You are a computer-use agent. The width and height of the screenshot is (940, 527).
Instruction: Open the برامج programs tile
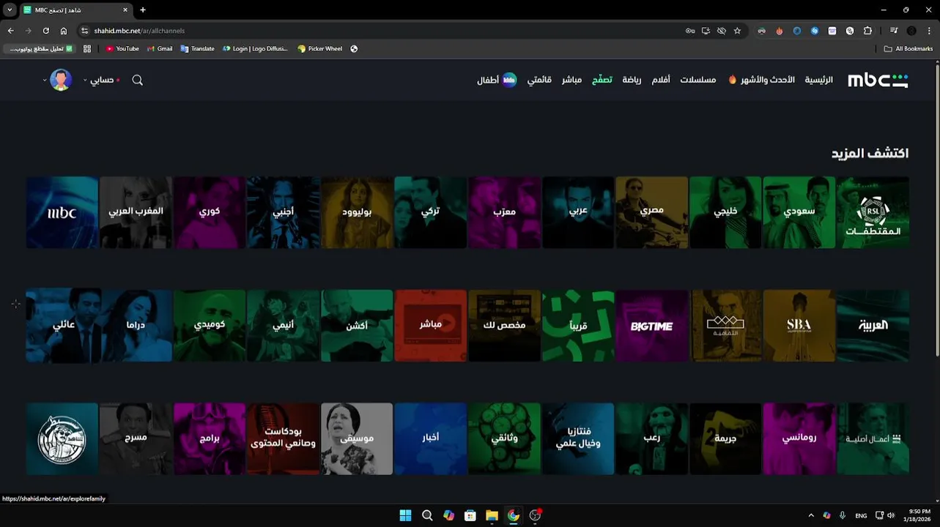click(210, 438)
